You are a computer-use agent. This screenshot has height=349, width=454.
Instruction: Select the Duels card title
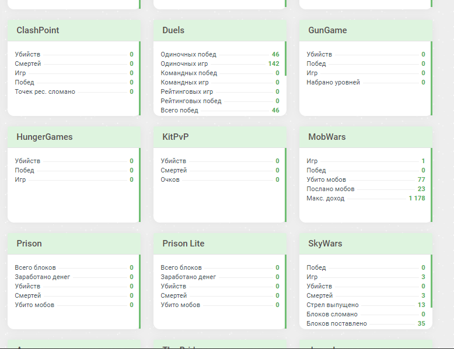pos(173,30)
